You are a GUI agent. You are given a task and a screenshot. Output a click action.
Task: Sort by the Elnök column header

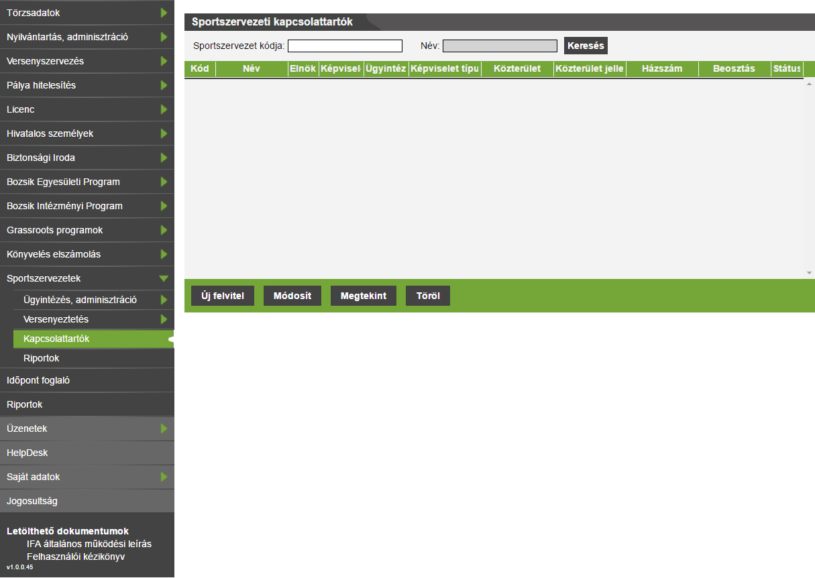pos(303,68)
